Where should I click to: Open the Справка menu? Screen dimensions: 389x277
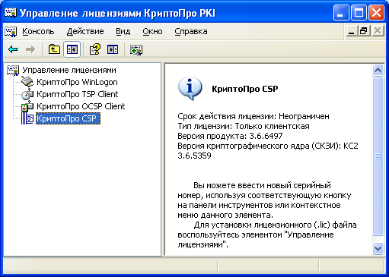point(191,31)
